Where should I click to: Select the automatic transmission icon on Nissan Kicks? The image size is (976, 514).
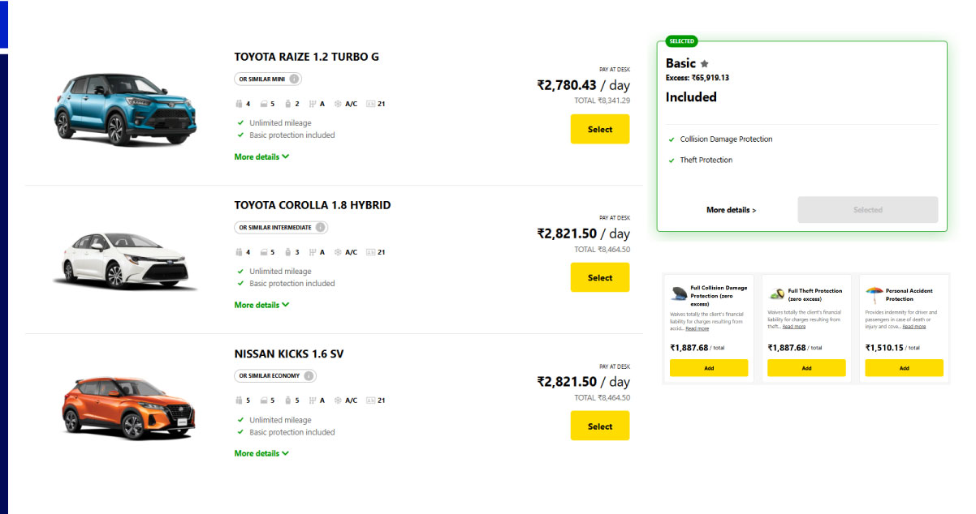point(313,400)
